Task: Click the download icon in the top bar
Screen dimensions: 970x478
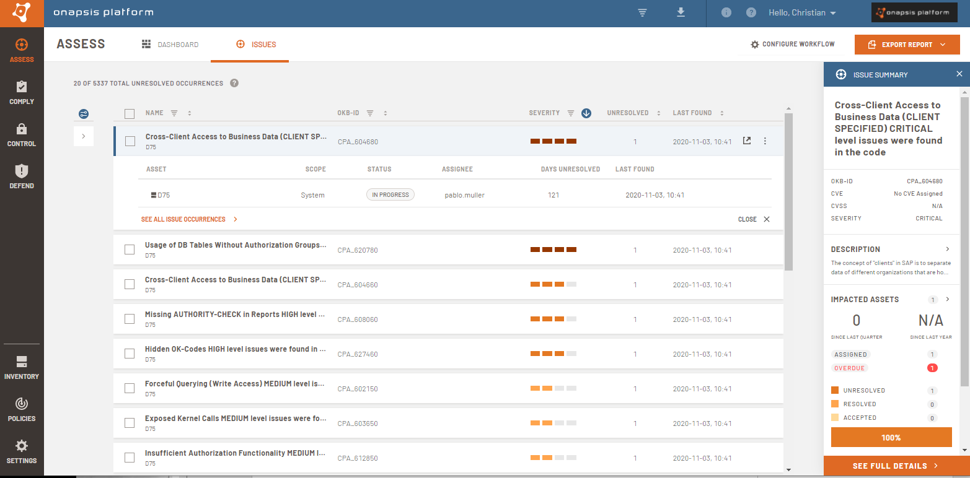Action: (681, 12)
